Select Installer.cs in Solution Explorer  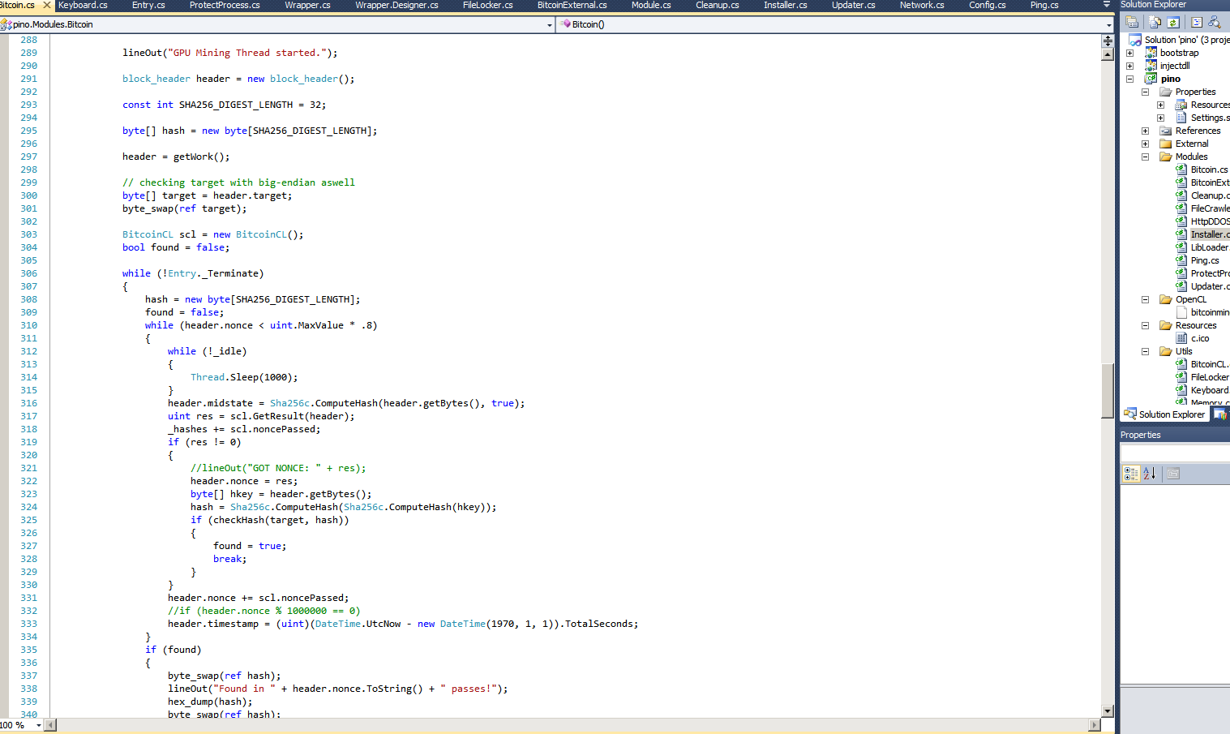[1210, 234]
